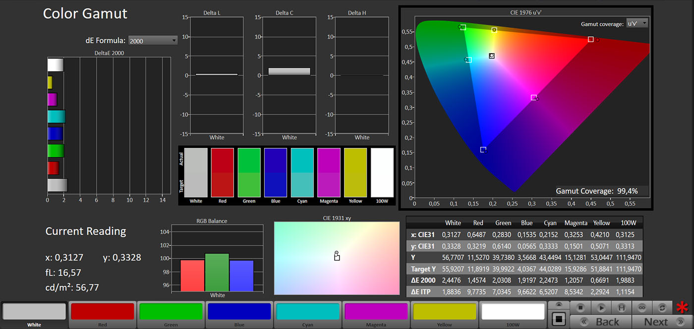Click the bracketed read series icon
Screen dimensions: 694x329
click(622, 308)
